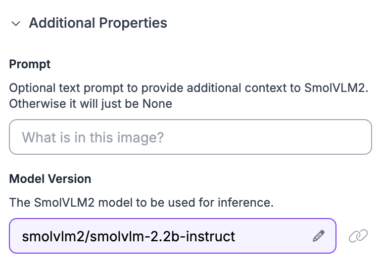Link Model Version input via chain icon

coord(358,236)
